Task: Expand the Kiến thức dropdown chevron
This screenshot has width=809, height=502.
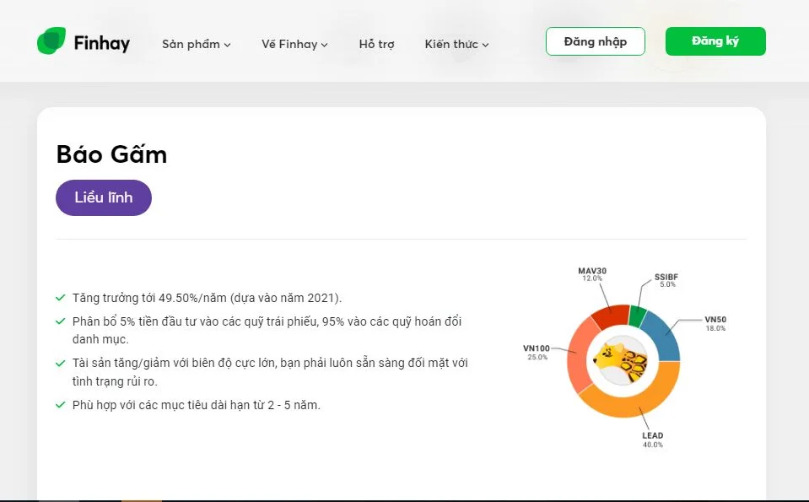Action: click(485, 46)
